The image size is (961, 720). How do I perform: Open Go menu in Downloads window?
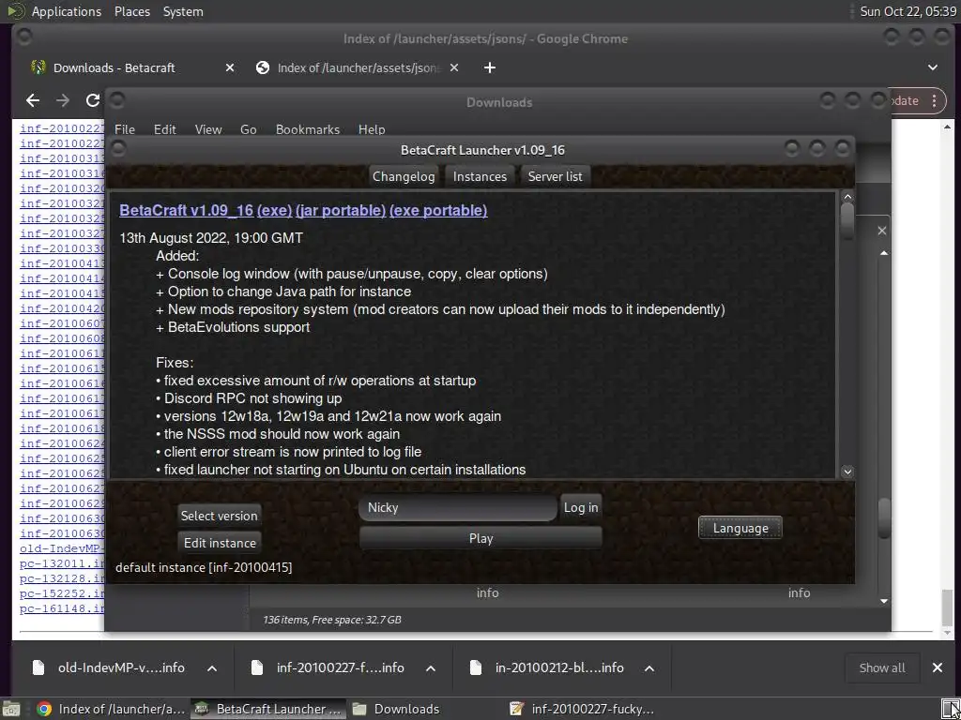point(248,129)
